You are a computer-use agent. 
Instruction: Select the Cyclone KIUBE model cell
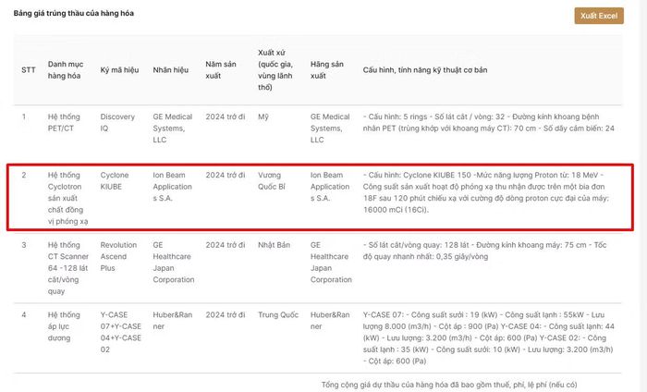point(115,180)
